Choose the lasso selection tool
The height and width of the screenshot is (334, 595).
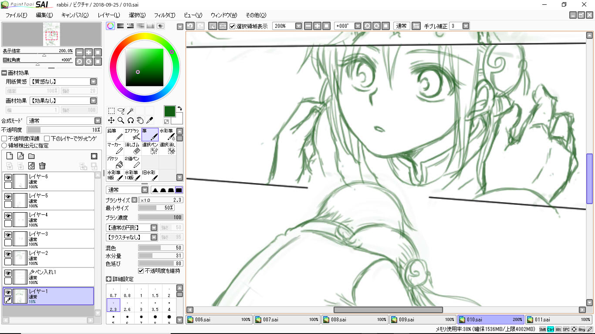121,111
